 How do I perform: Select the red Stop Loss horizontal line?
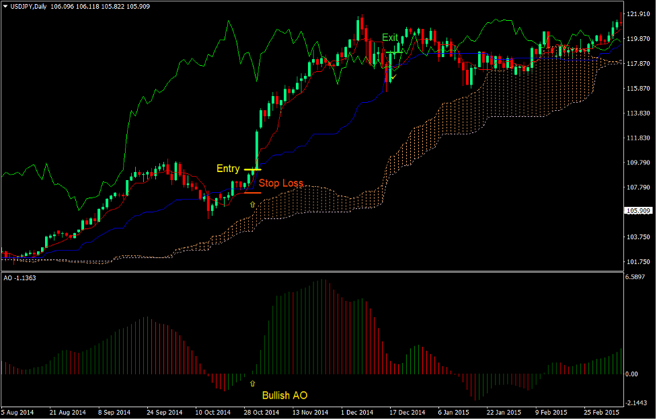coord(252,193)
